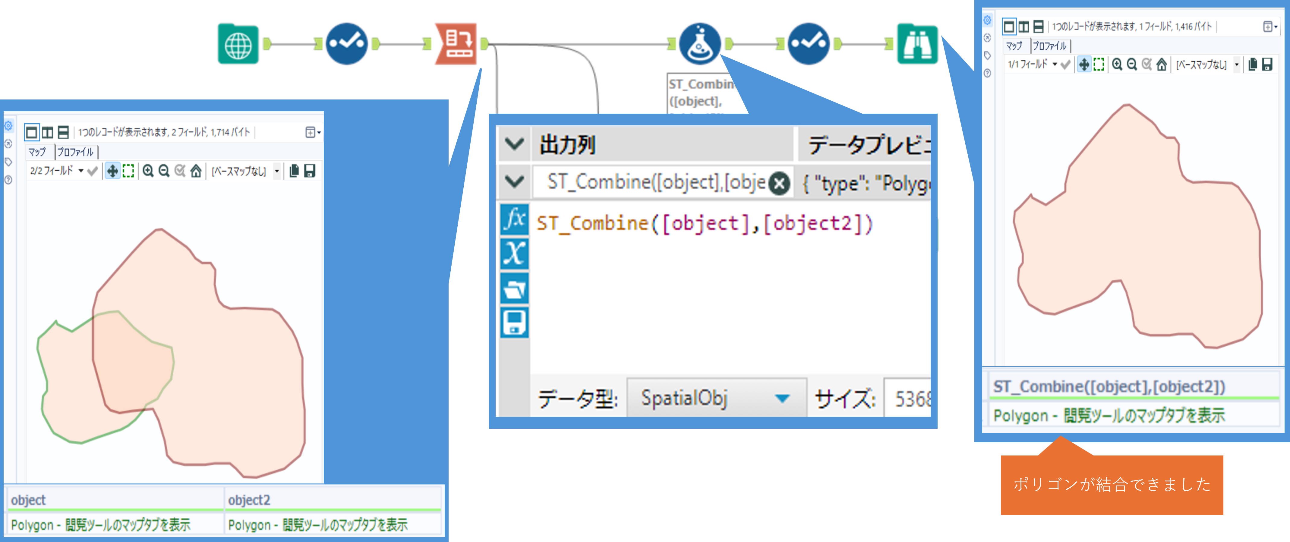Clear the output column name field

tap(779, 183)
